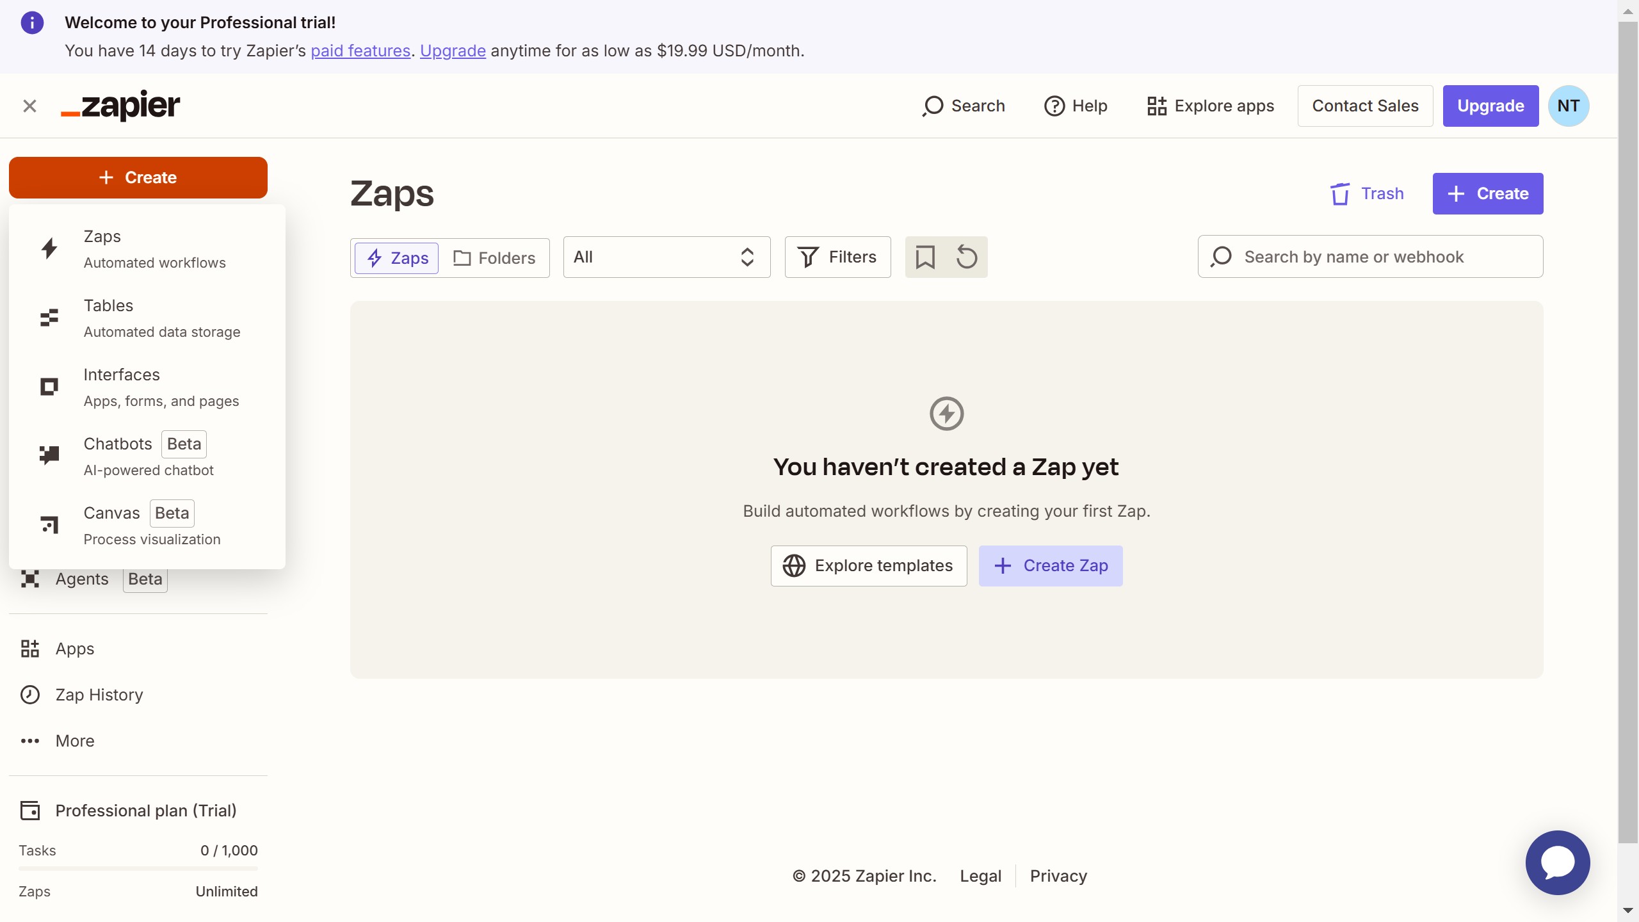Click the info icon in trial banner
This screenshot has height=922, width=1639.
tap(32, 22)
